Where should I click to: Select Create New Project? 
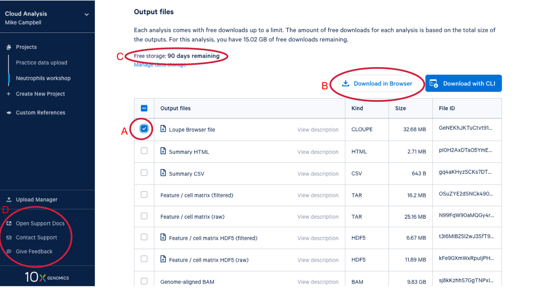41,94
